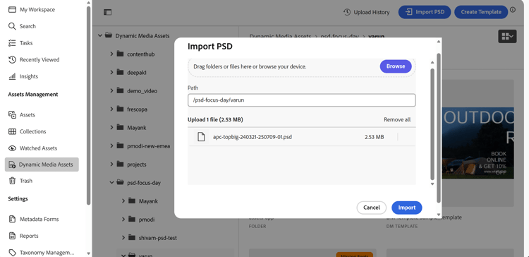Click the Watched Assets eye icon
Screen dimensions: 529x257
tap(12, 148)
